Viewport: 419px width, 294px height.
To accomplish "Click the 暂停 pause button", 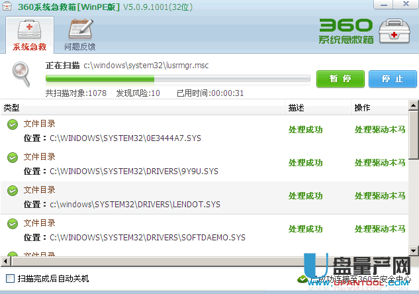I will (340, 79).
